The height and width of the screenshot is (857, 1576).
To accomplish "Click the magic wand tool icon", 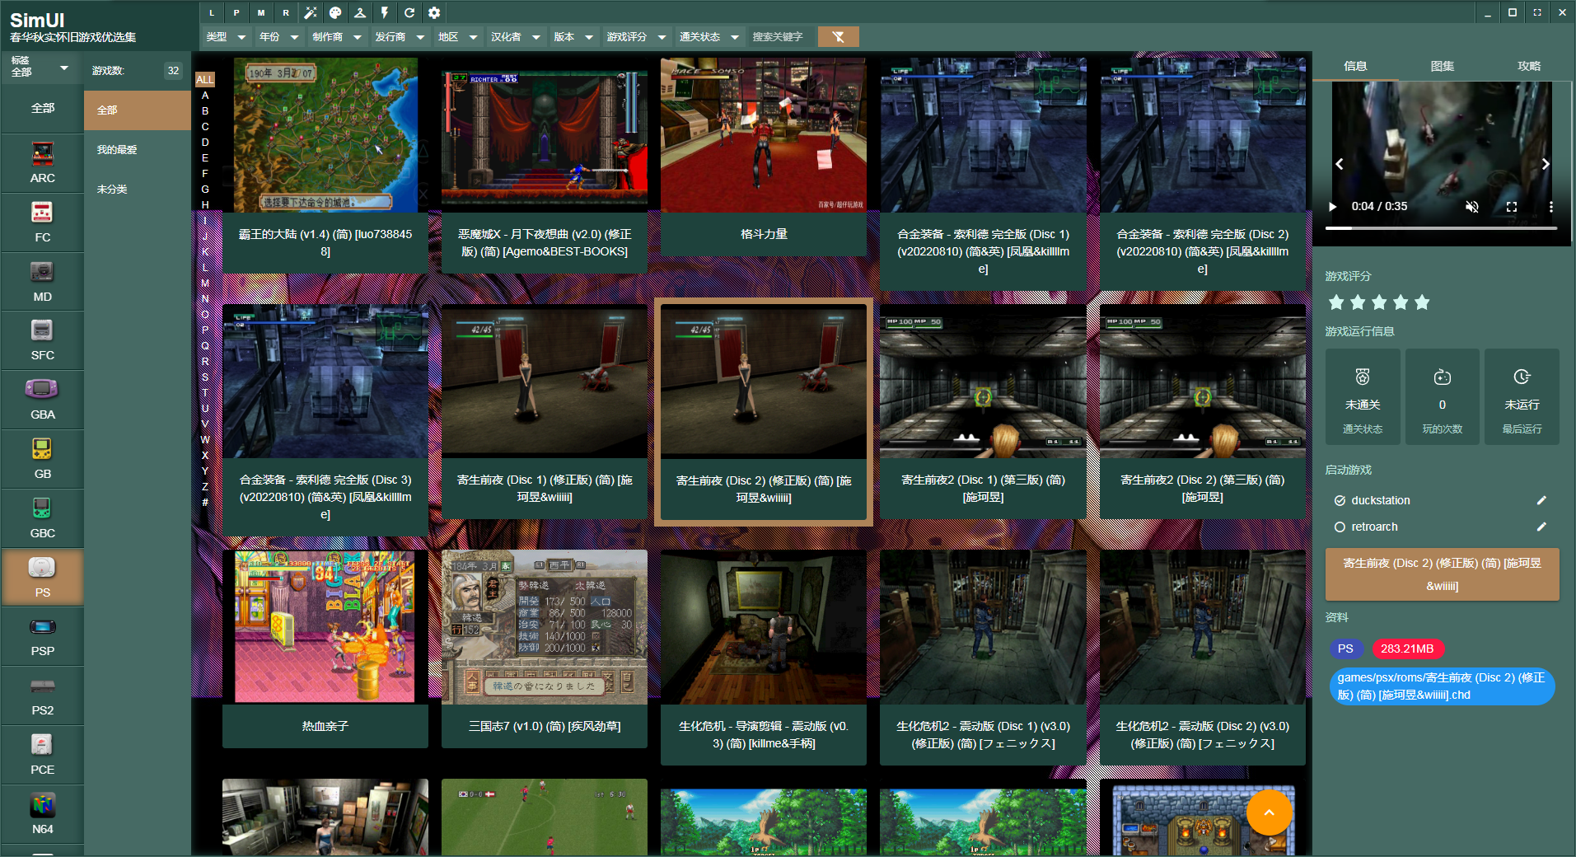I will point(311,12).
